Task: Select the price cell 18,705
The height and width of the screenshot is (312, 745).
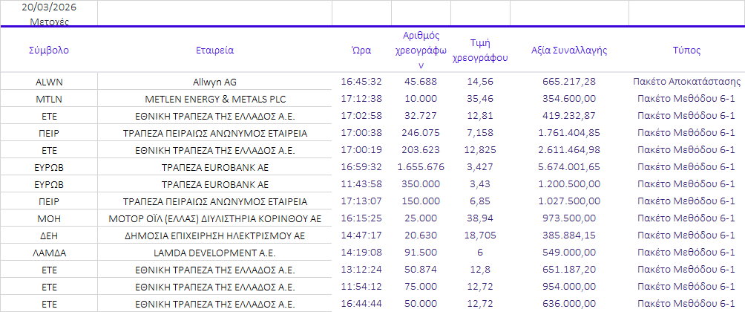Action: (480, 235)
